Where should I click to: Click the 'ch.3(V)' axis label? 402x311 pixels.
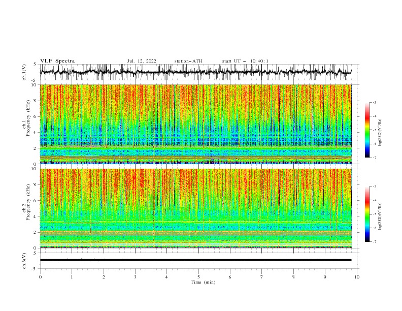[x=24, y=261]
